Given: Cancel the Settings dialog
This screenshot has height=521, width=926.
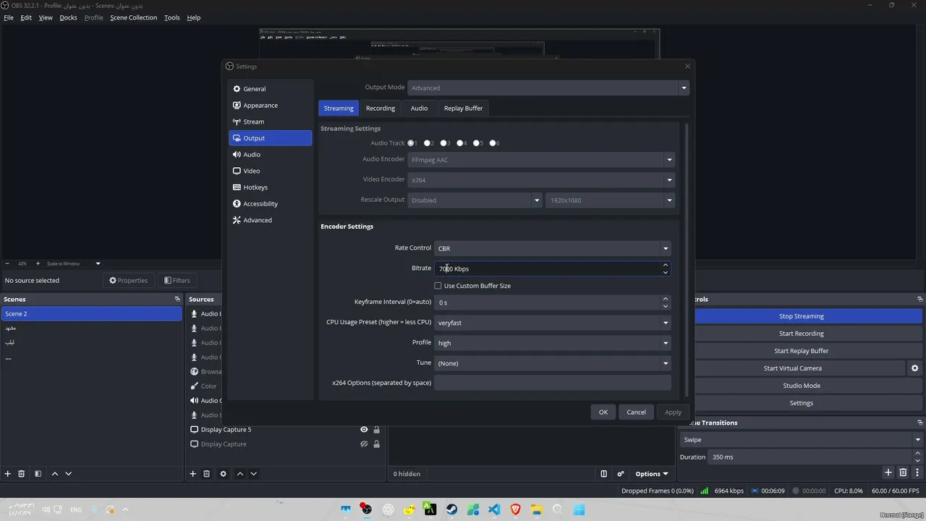Looking at the screenshot, I should click(x=636, y=412).
